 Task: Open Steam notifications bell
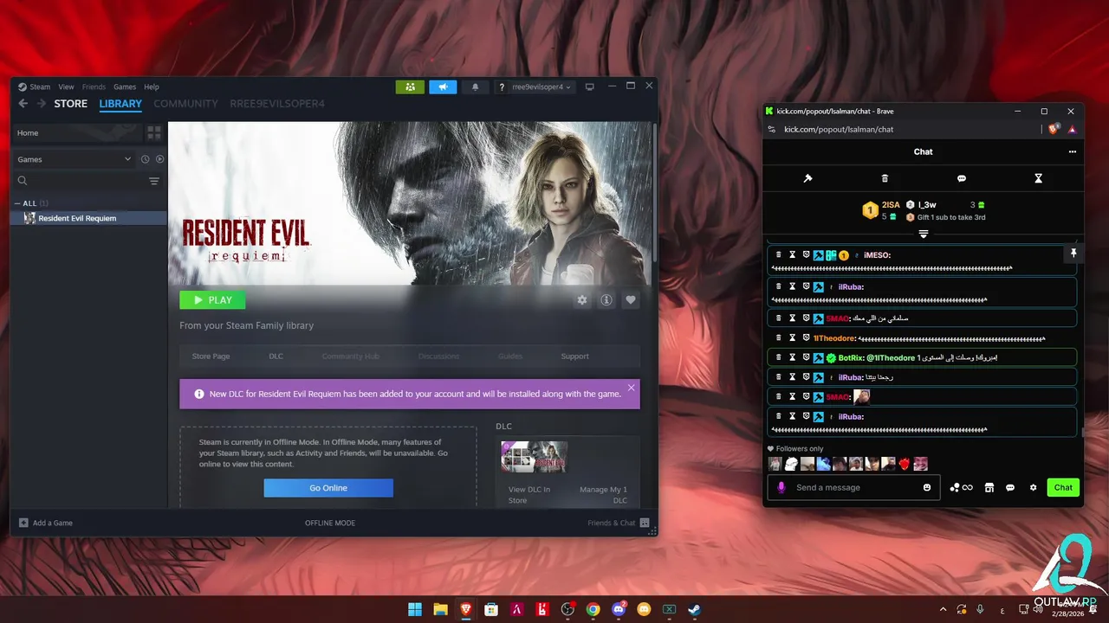point(475,87)
